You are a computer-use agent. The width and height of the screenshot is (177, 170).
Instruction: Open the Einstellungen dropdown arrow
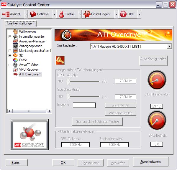pyautogui.click(x=116, y=14)
